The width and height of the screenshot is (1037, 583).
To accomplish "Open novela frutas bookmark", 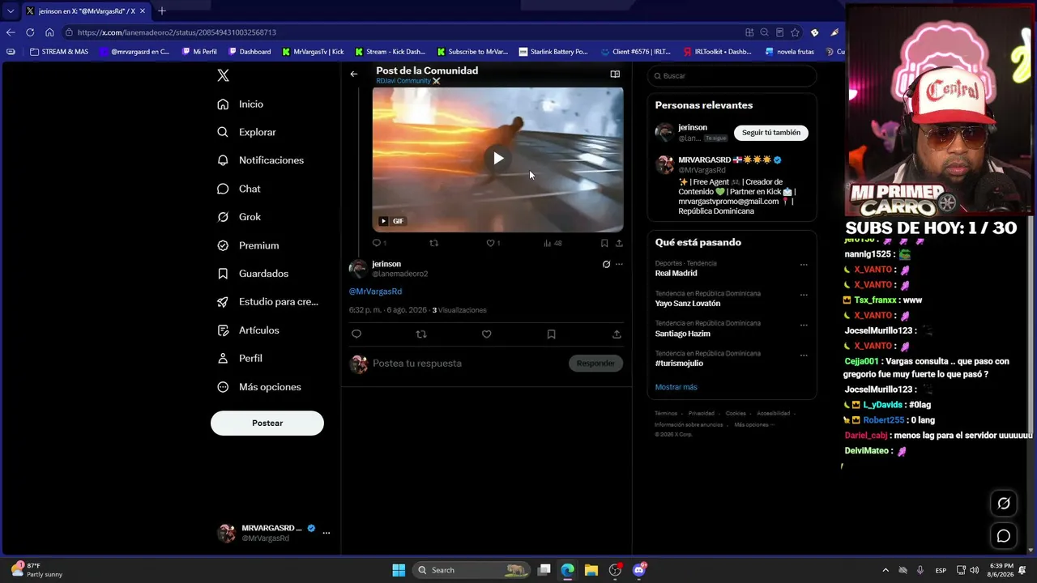I will coord(790,52).
